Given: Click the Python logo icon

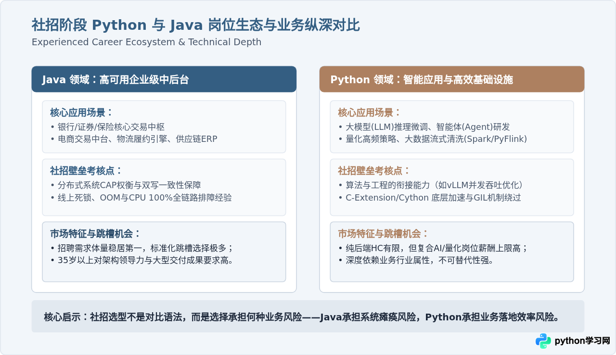Looking at the screenshot, I should pyautogui.click(x=543, y=341).
